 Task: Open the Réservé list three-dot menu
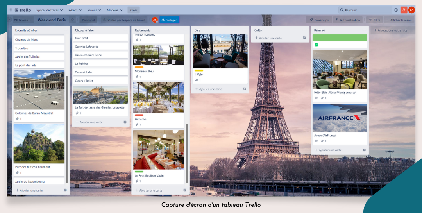[365, 30]
